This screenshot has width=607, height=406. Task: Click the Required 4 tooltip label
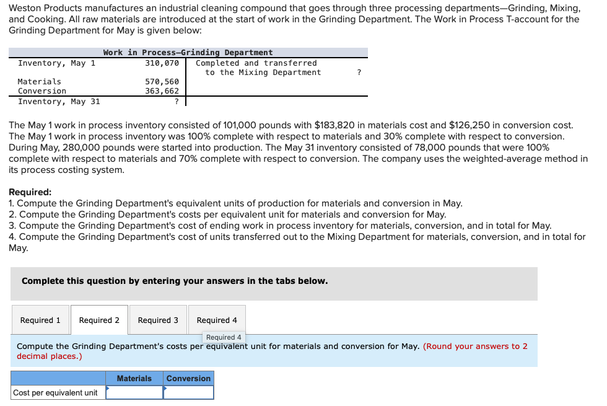(x=224, y=337)
